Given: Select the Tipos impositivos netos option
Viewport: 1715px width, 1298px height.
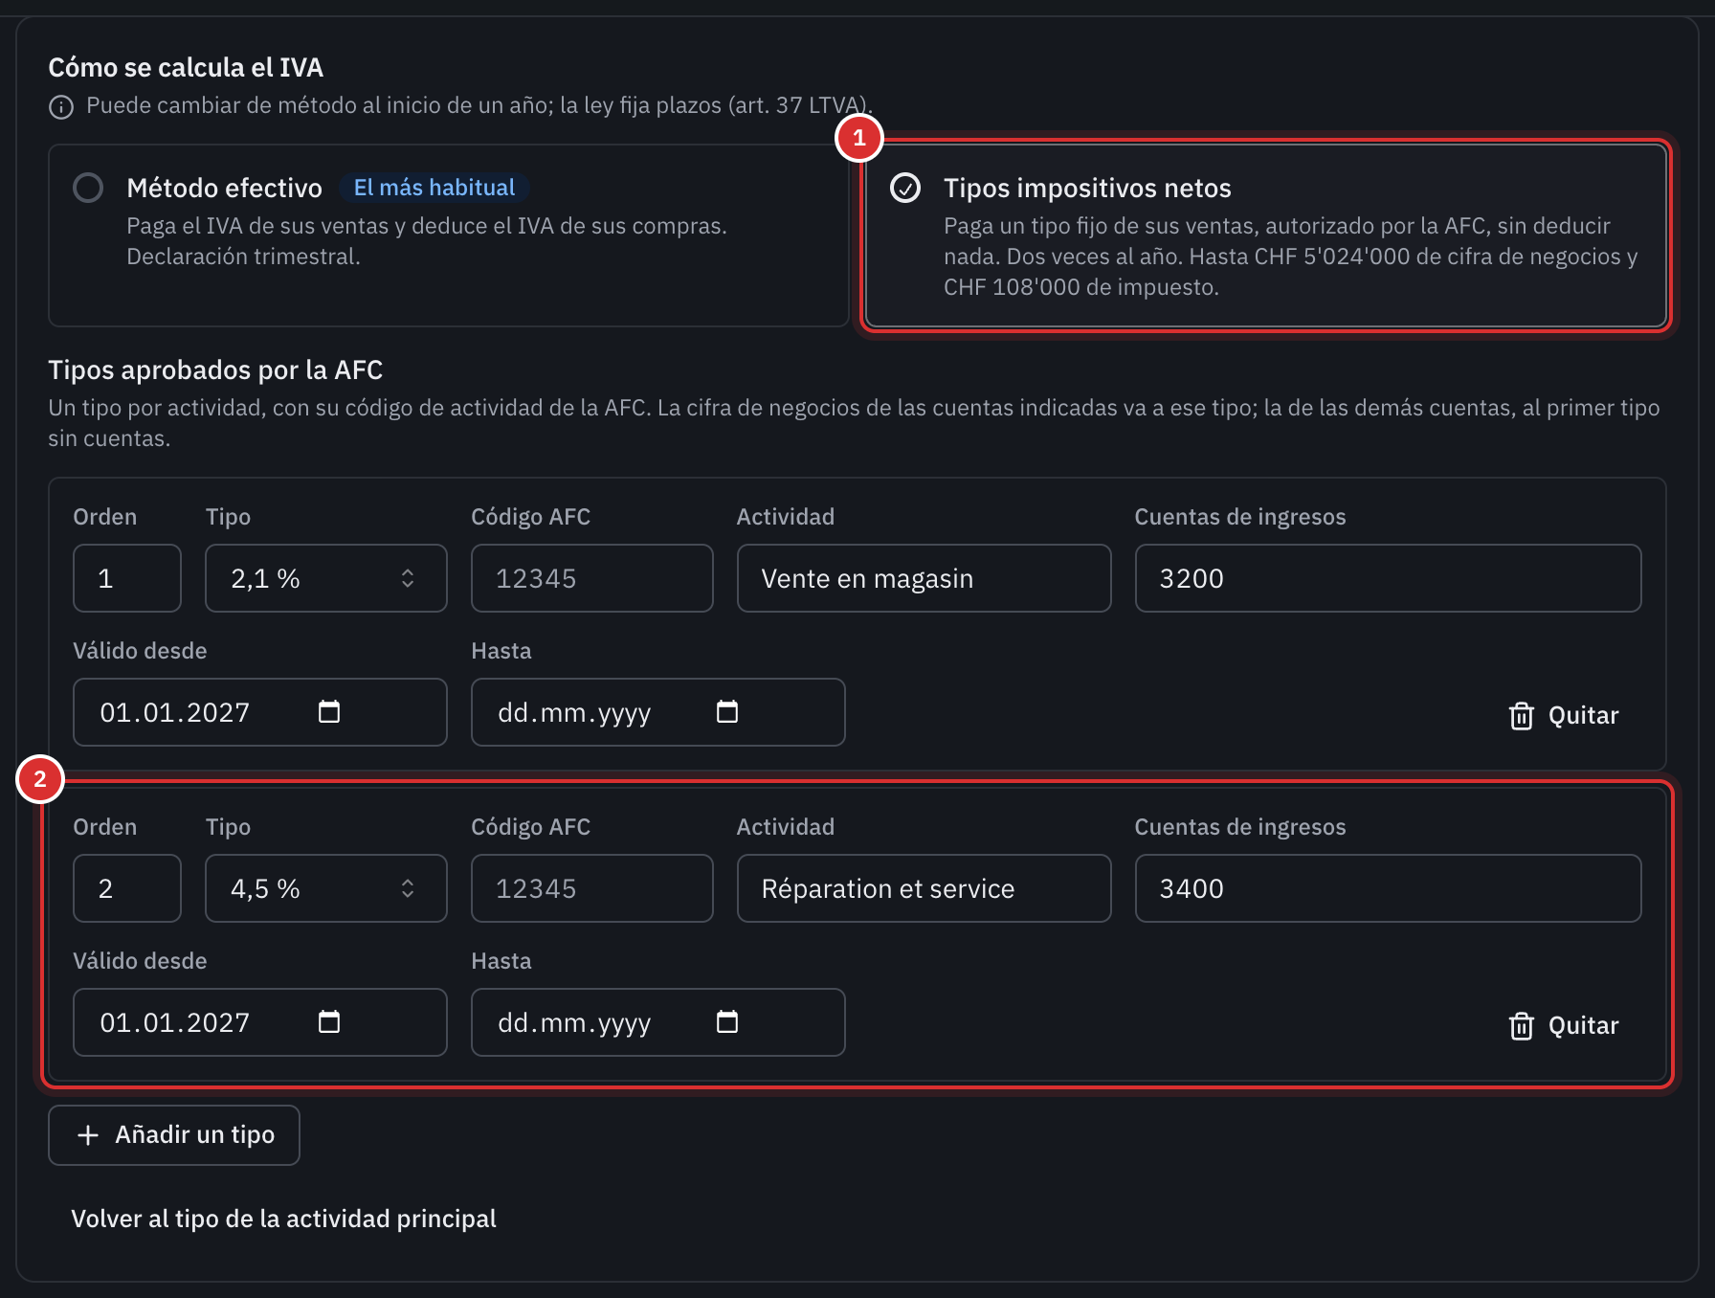Looking at the screenshot, I should pos(1265,235).
